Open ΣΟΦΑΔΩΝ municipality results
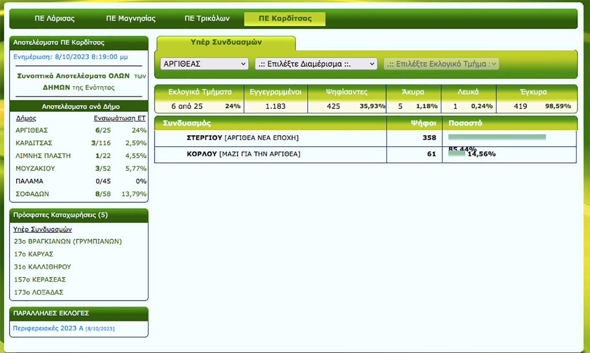The width and height of the screenshot is (590, 353). pyautogui.click(x=32, y=194)
